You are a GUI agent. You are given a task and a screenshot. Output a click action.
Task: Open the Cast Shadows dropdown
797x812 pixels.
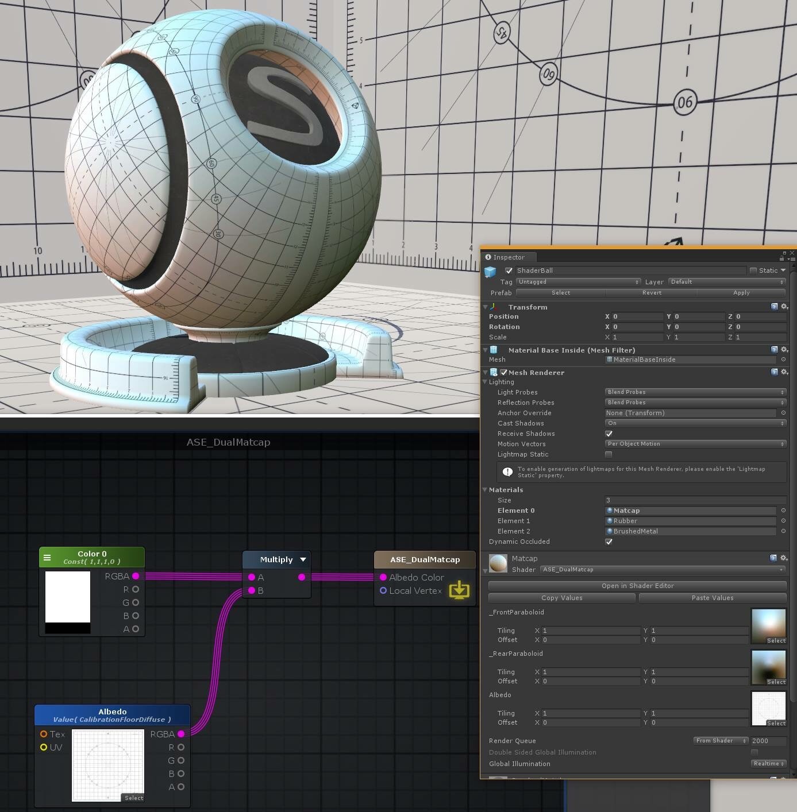tap(695, 423)
